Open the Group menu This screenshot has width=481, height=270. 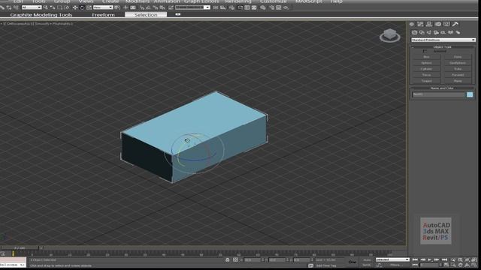(62, 1)
